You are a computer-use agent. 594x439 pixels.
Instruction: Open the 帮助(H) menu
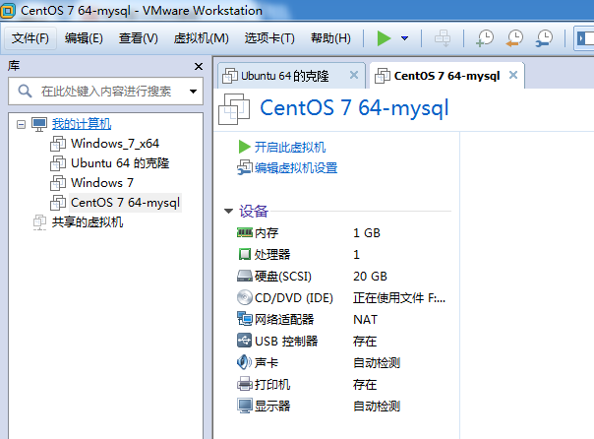pyautogui.click(x=330, y=38)
